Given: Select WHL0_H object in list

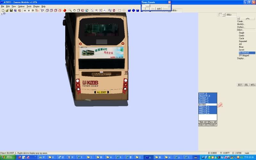Looking at the screenshot, I should [208, 107].
